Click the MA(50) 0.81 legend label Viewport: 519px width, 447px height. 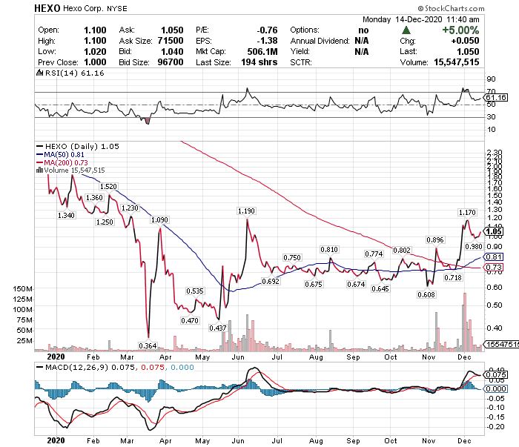[65, 154]
